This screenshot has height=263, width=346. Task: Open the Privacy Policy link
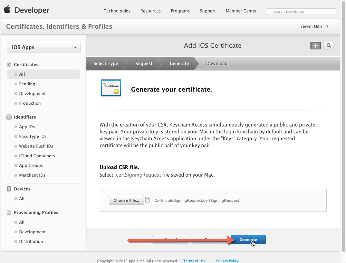click(227, 261)
